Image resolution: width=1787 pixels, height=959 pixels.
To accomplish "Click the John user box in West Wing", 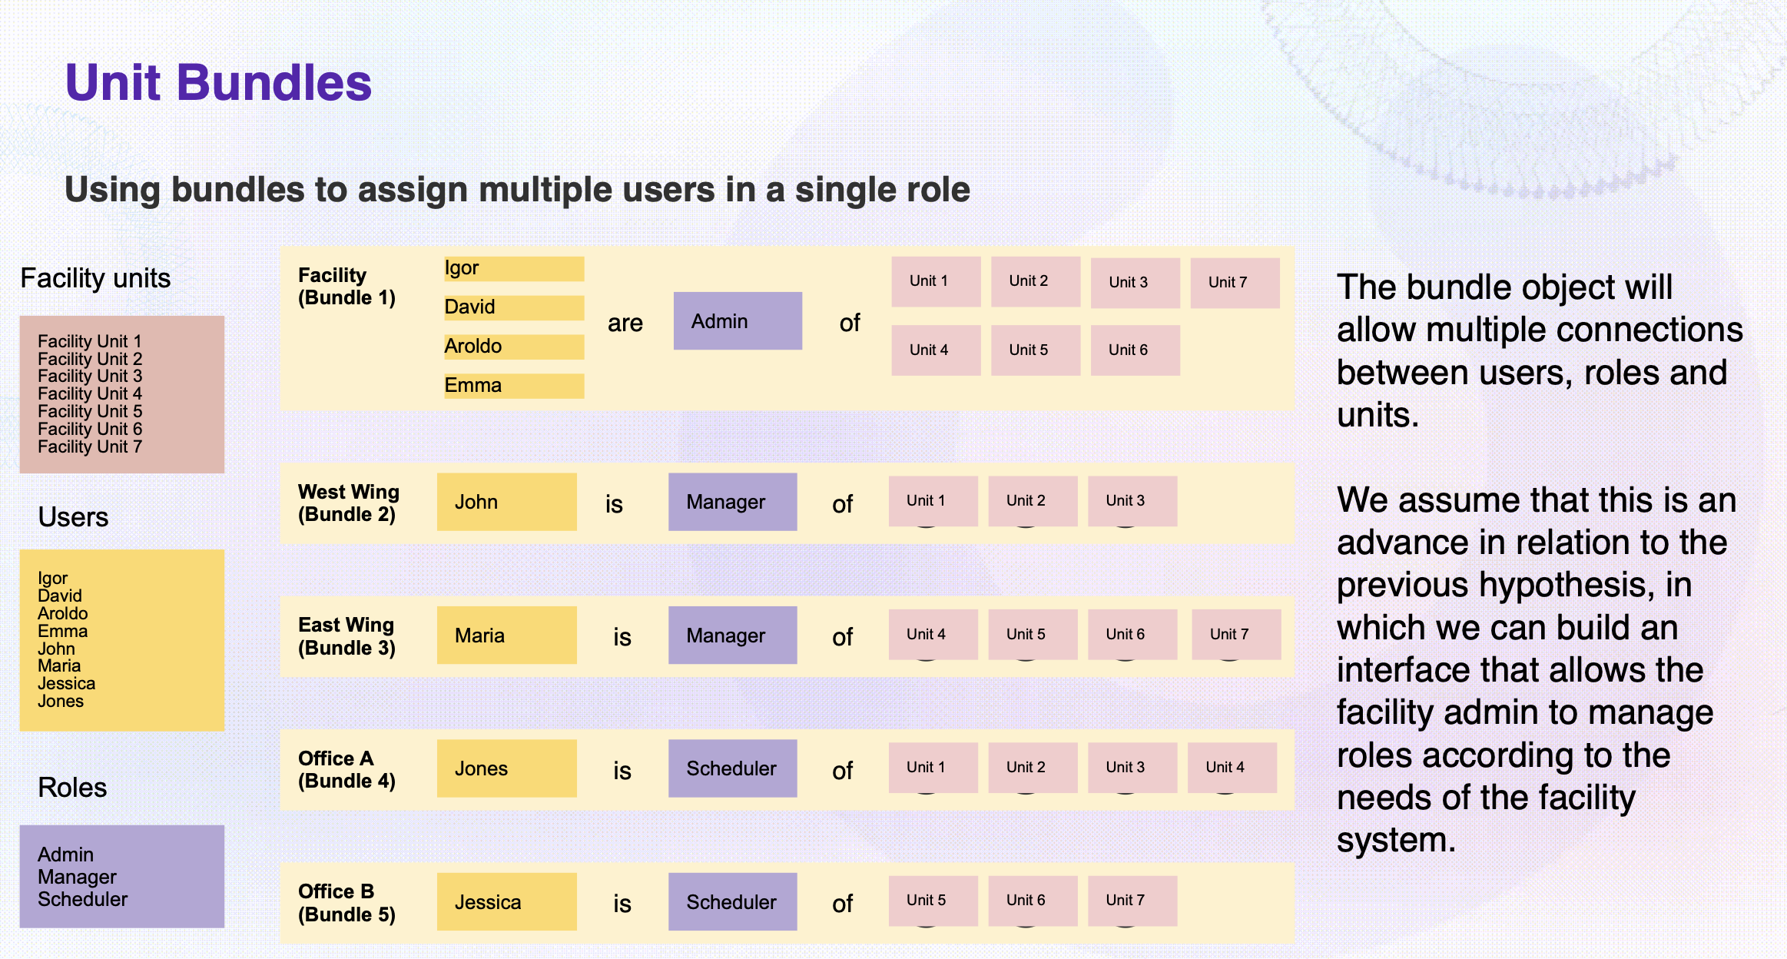I will pos(506,502).
